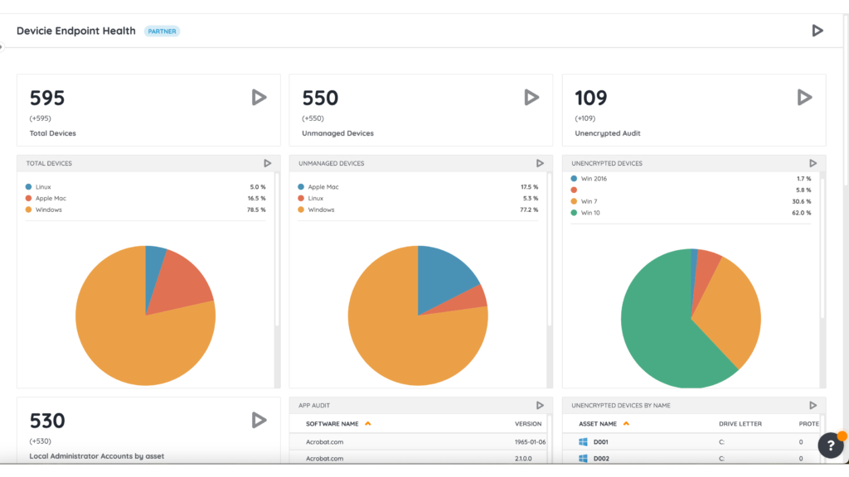
Task: Run the Devicie Endpoint Health dashboard arrow
Action: coord(817,31)
